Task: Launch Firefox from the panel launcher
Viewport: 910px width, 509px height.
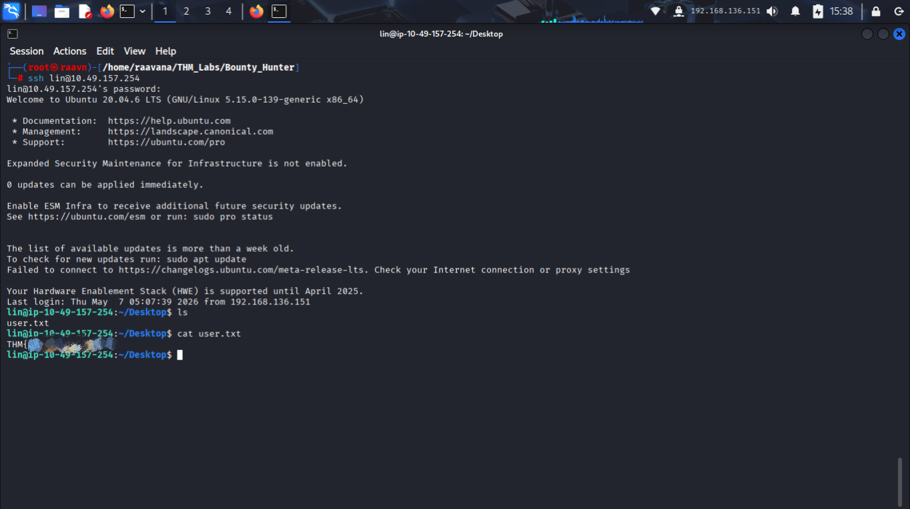Action: click(107, 11)
